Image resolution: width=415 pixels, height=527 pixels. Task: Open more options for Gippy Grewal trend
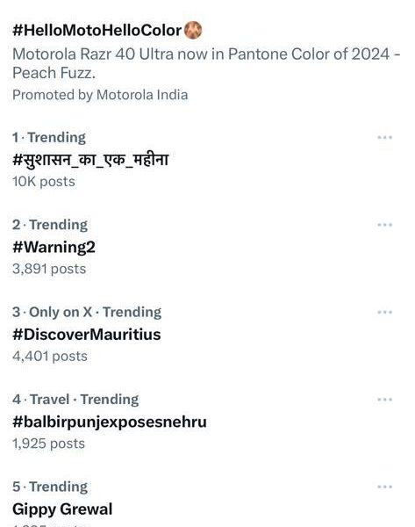384,487
